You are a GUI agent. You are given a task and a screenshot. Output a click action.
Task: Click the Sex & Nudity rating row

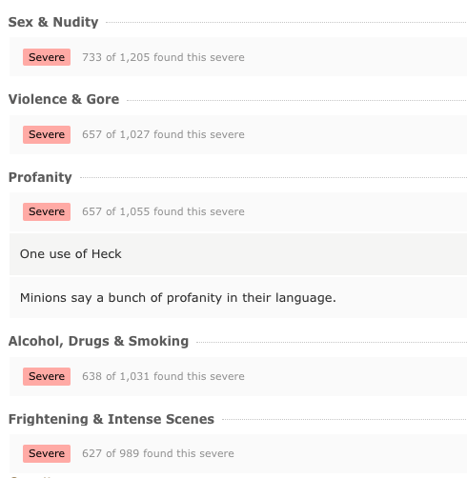point(238,57)
